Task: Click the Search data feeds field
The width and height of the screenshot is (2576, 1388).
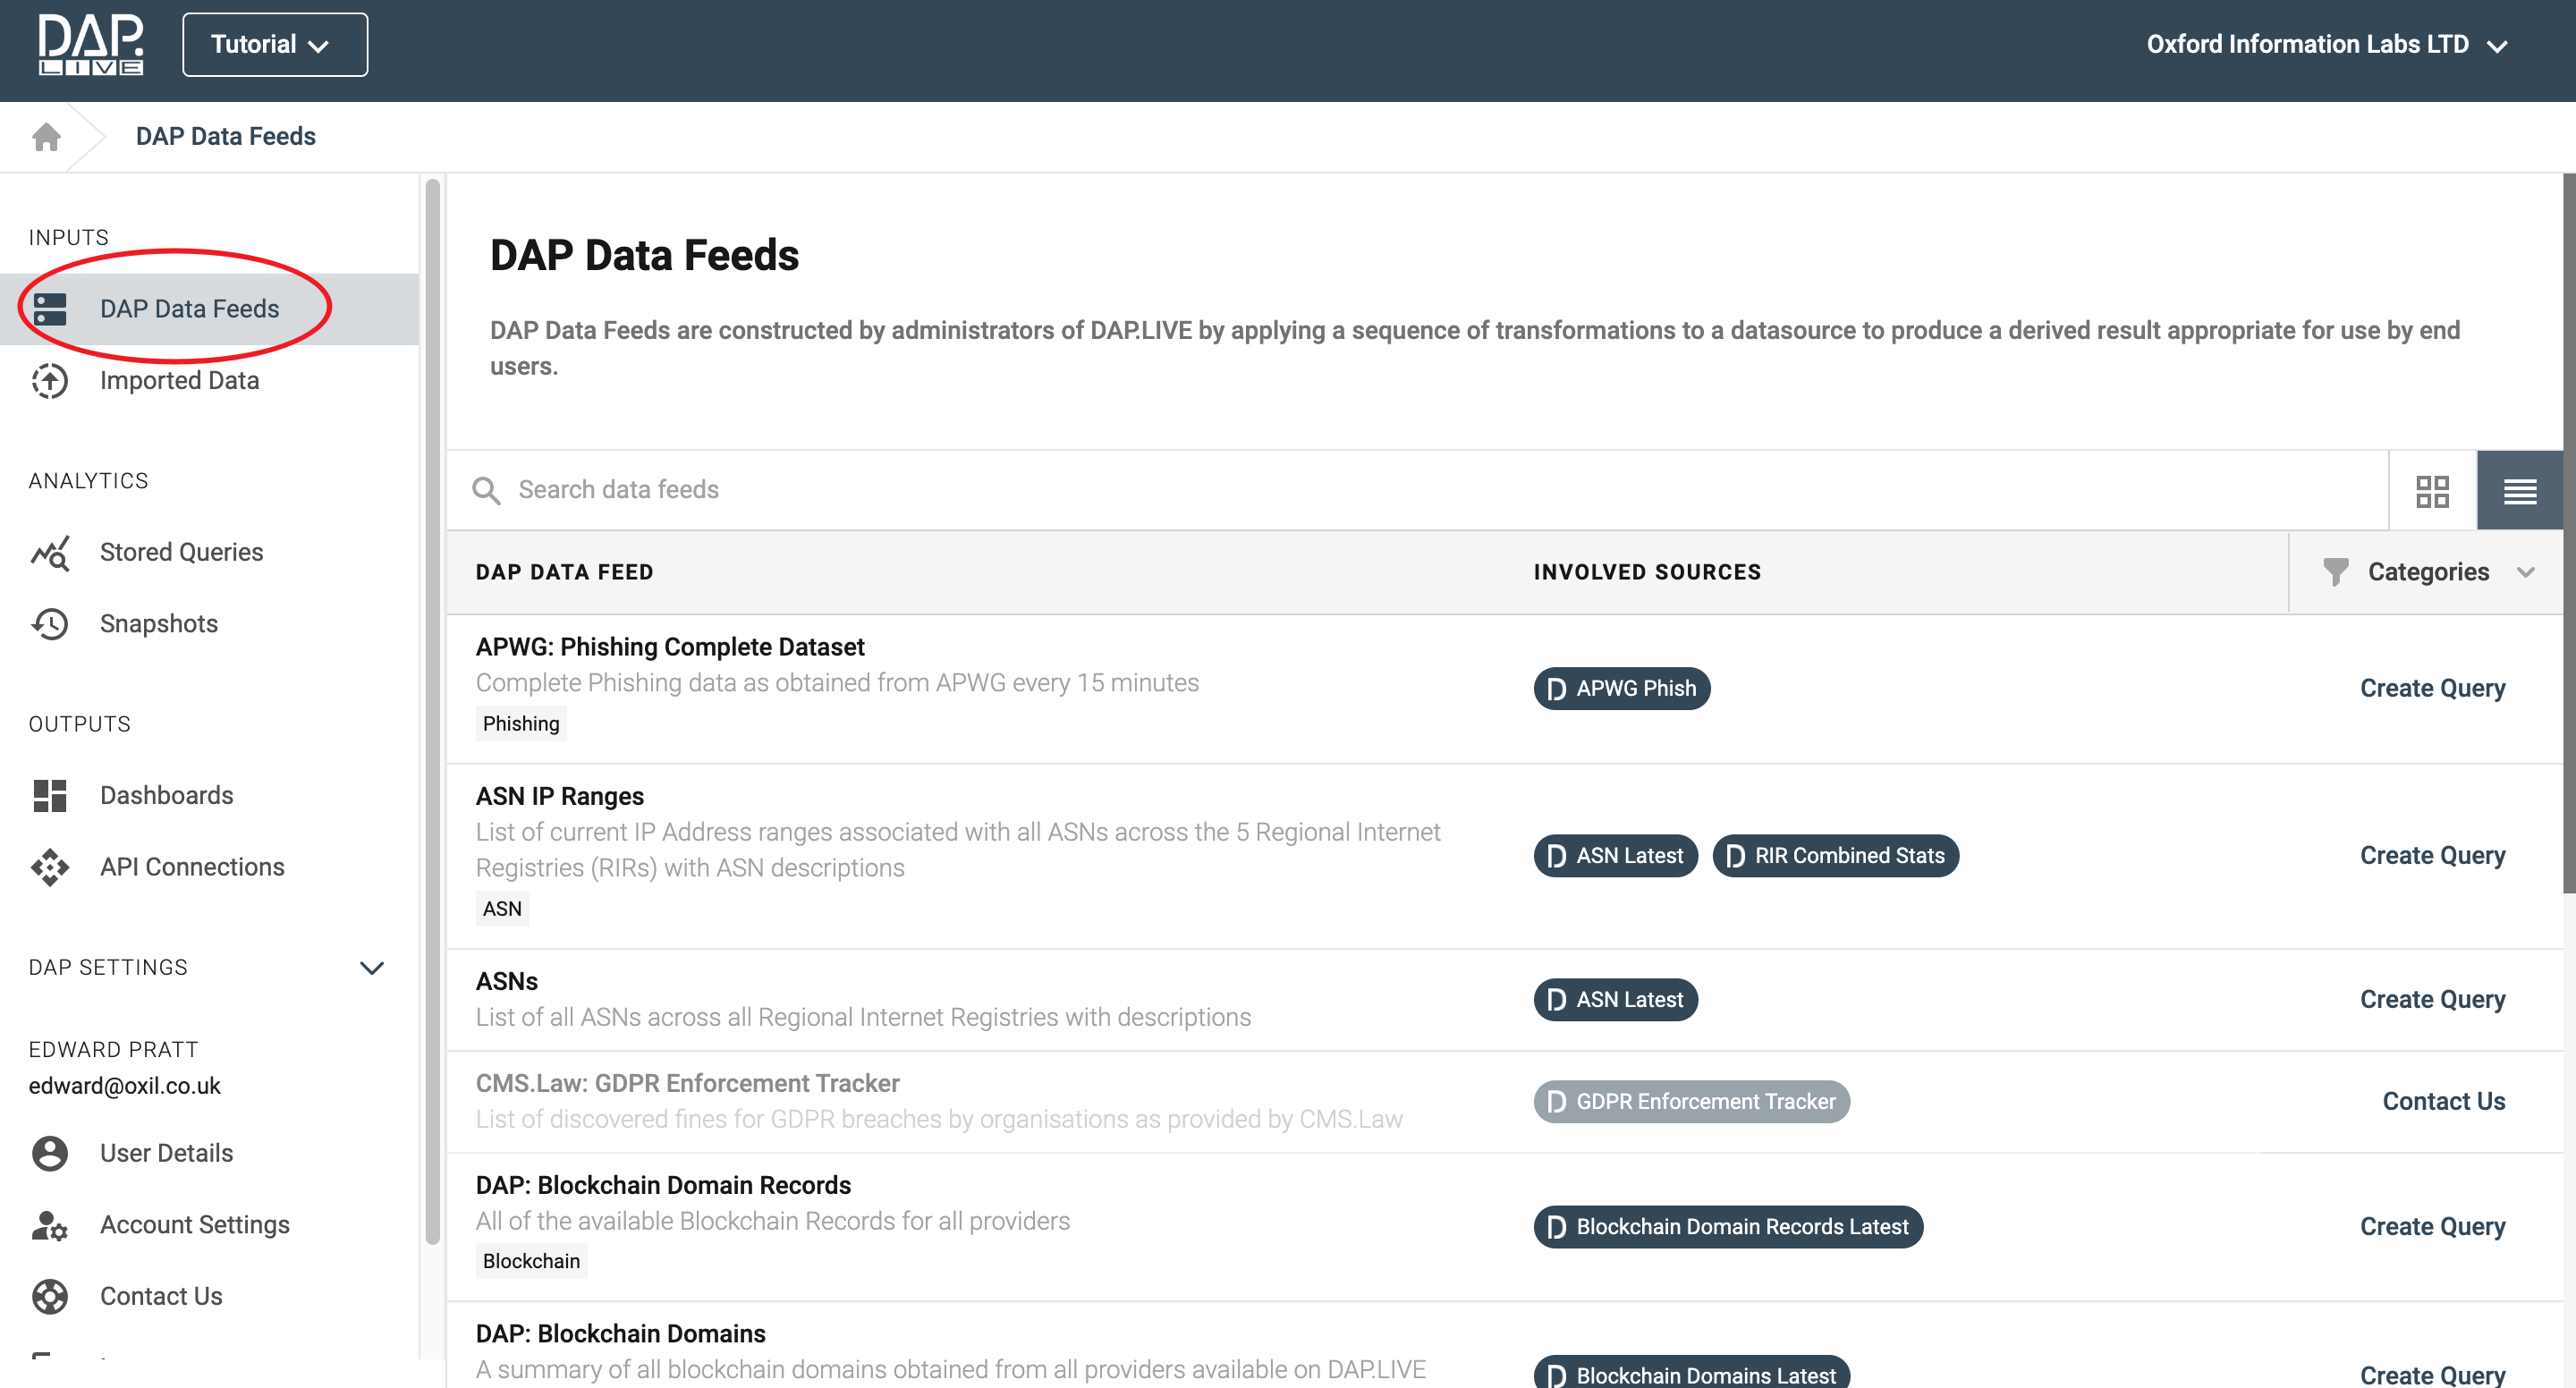Action: coord(1400,490)
